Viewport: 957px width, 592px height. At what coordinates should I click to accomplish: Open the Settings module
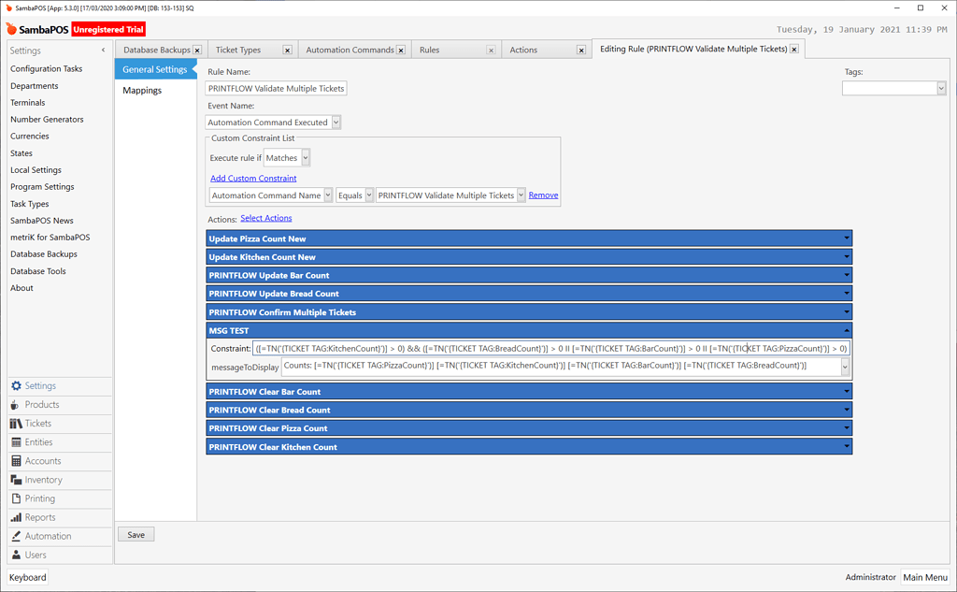click(41, 385)
